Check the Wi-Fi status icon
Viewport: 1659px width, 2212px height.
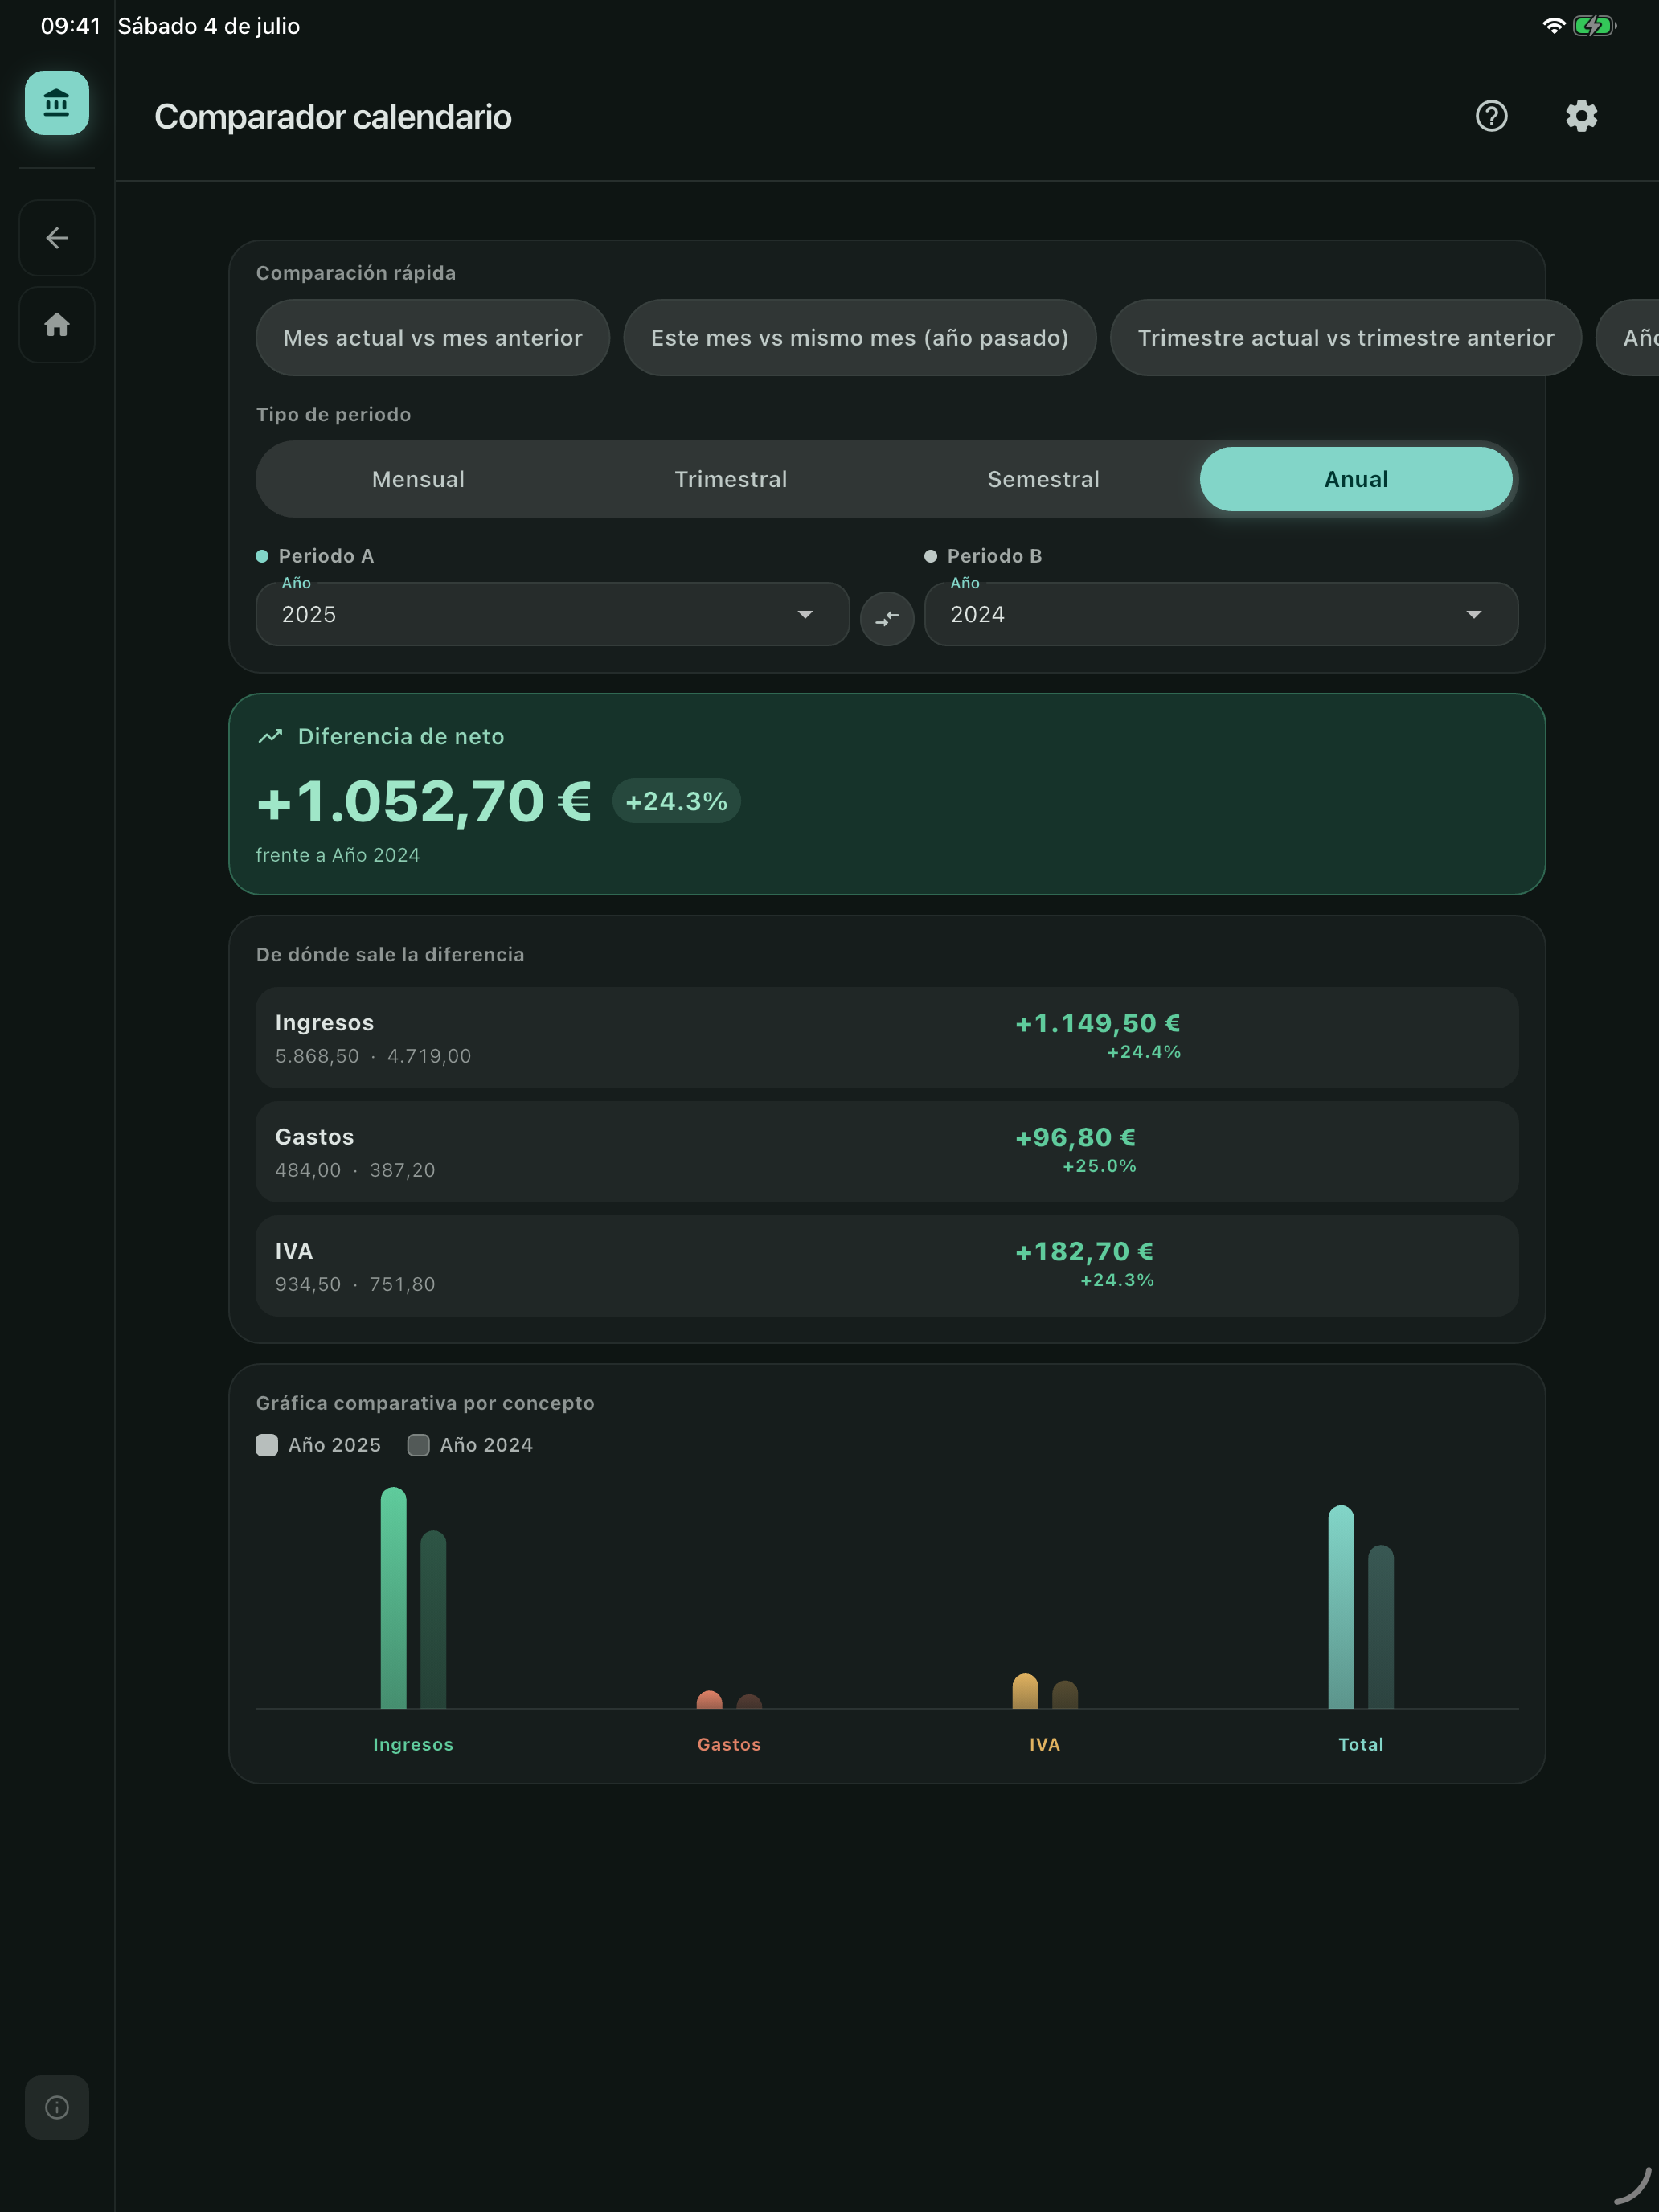point(1553,26)
